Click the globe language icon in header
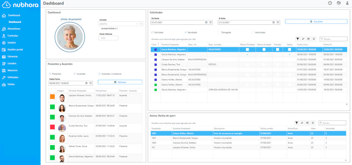The width and height of the screenshot is (352, 165). tap(339, 3)
